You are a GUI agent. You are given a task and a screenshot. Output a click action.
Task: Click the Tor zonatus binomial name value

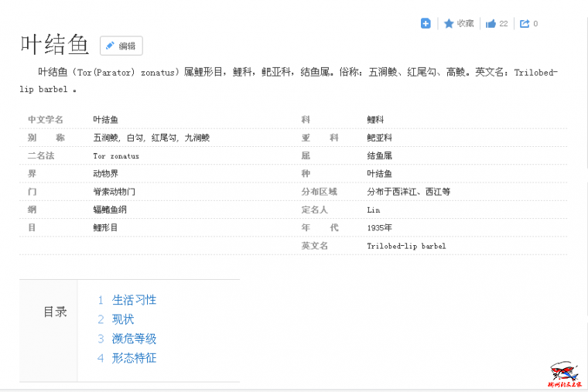click(116, 155)
